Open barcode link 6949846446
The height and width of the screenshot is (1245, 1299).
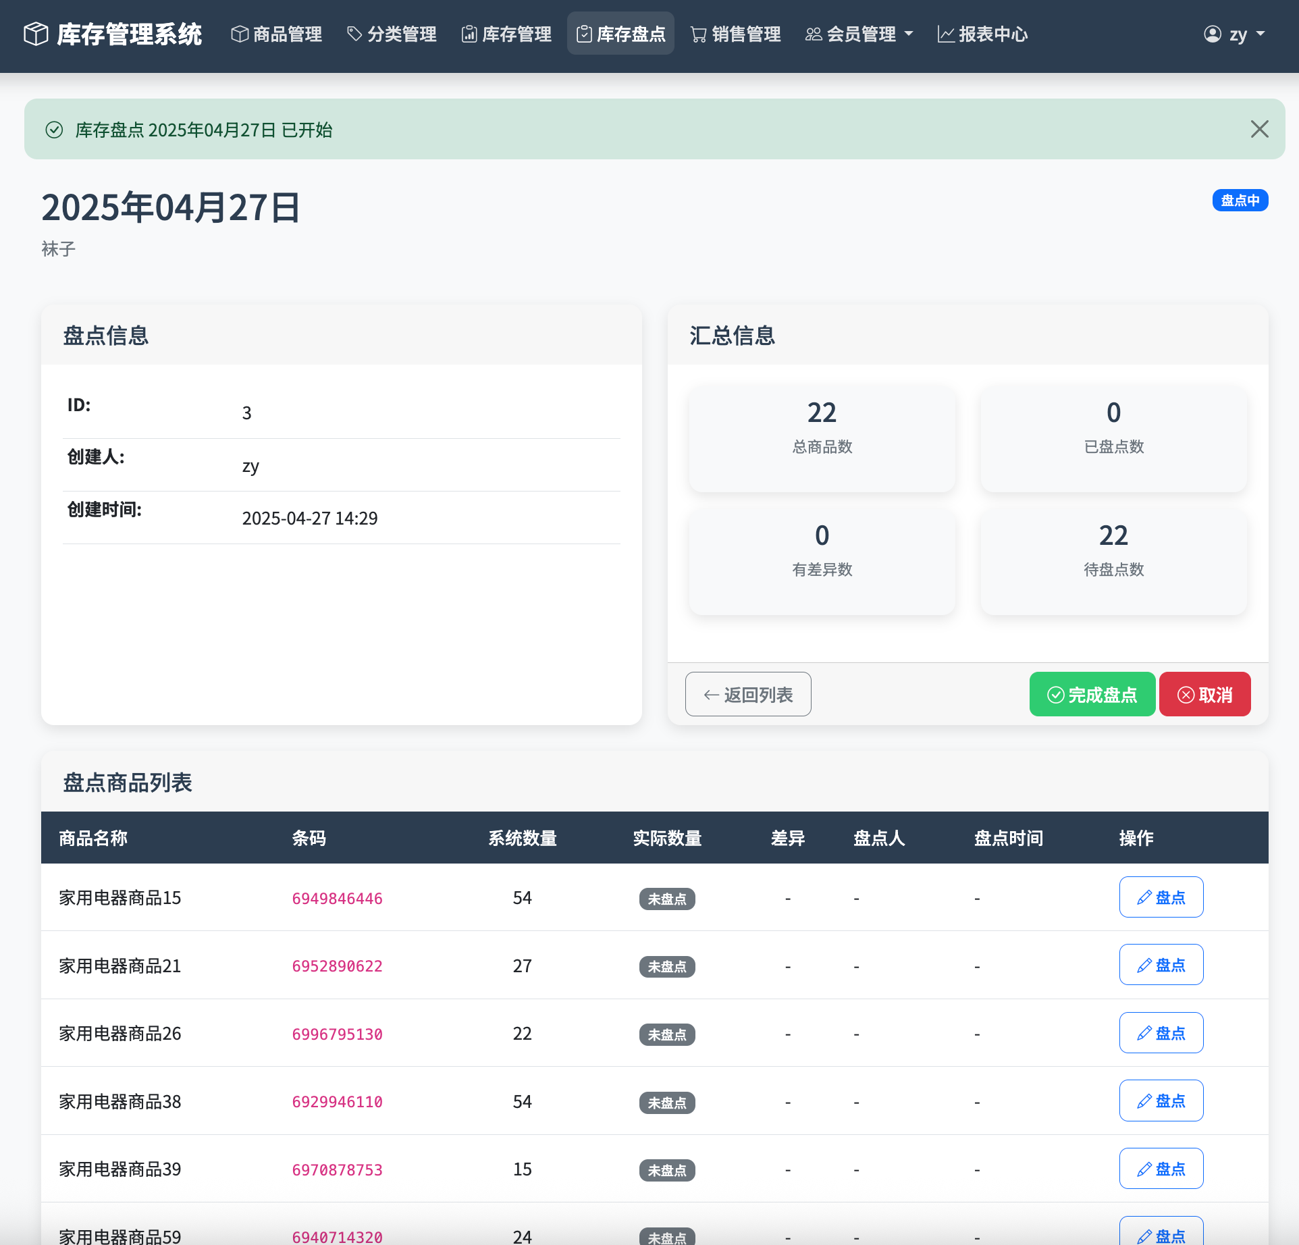coord(337,898)
